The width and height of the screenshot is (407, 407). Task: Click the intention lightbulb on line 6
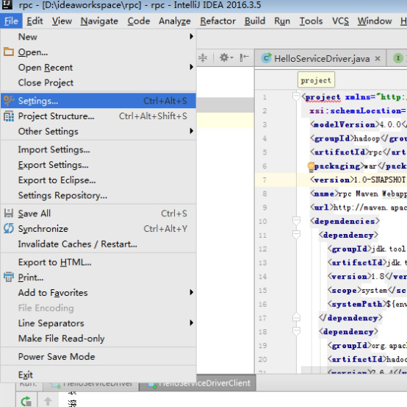pyautogui.click(x=311, y=167)
